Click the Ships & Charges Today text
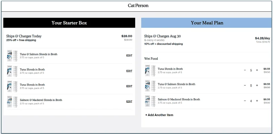 pyautogui.click(x=24, y=36)
